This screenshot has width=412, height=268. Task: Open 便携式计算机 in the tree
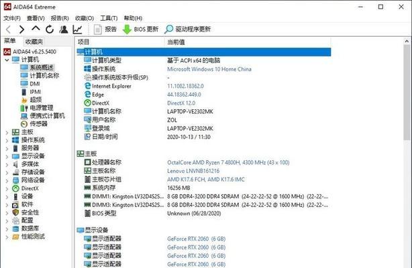tap(42, 116)
